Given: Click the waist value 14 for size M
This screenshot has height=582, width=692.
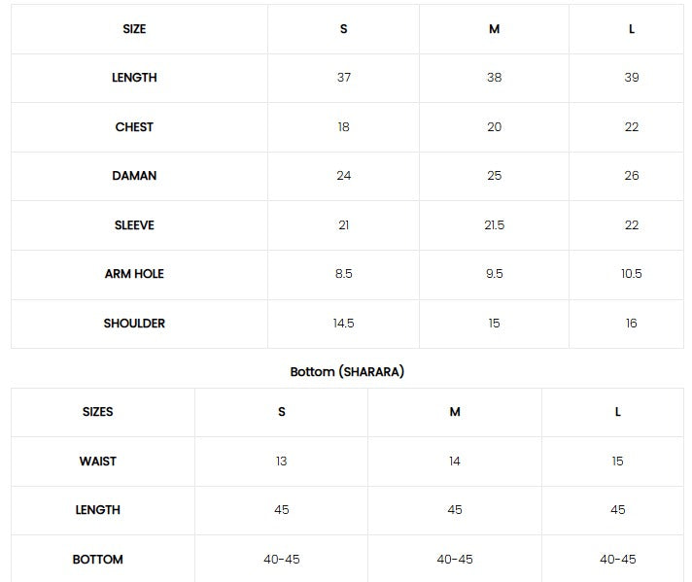Looking at the screenshot, I should 455,462.
